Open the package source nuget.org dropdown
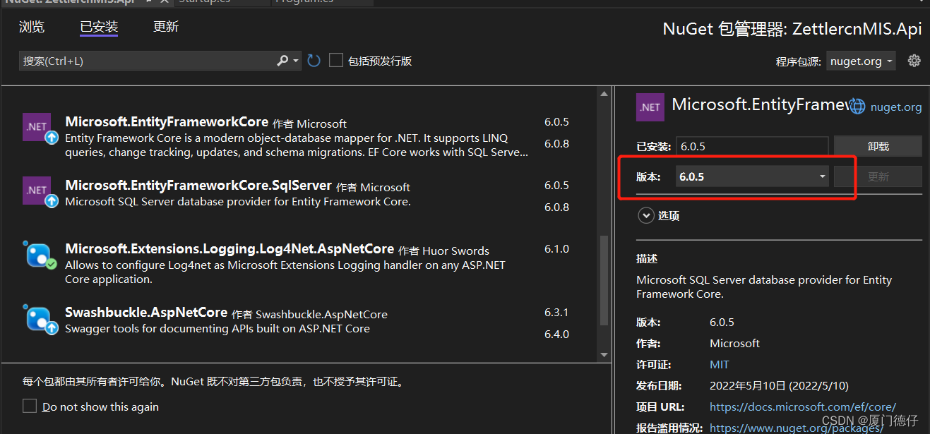Viewport: 930px width, 434px height. click(x=861, y=61)
